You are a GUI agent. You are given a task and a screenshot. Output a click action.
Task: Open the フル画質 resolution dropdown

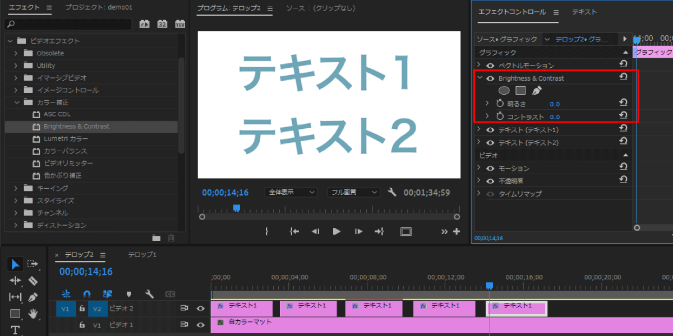click(x=353, y=192)
